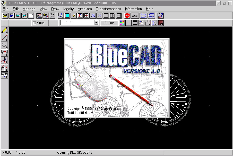Click the folder with lock icon

point(46,16)
